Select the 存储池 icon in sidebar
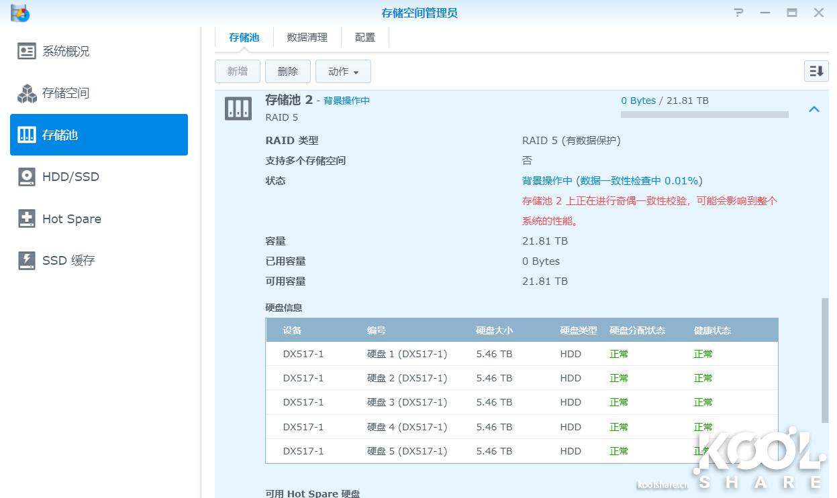 coord(27,135)
